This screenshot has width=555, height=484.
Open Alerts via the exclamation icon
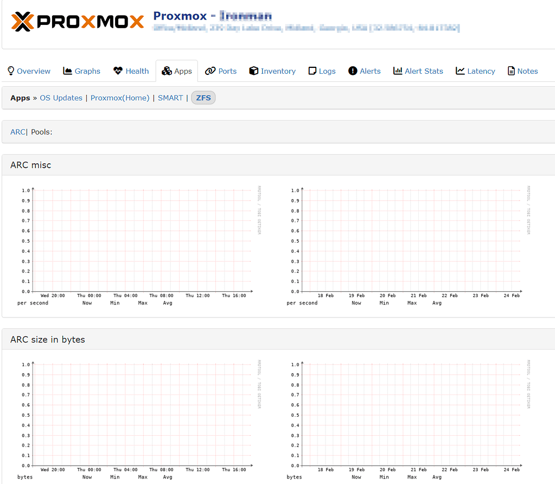click(353, 71)
